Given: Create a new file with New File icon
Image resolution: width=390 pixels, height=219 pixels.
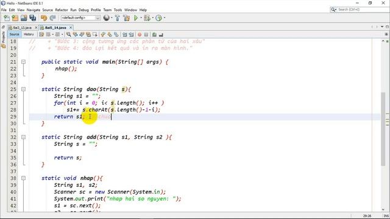Looking at the screenshot, I should pyautogui.click(x=7, y=18).
